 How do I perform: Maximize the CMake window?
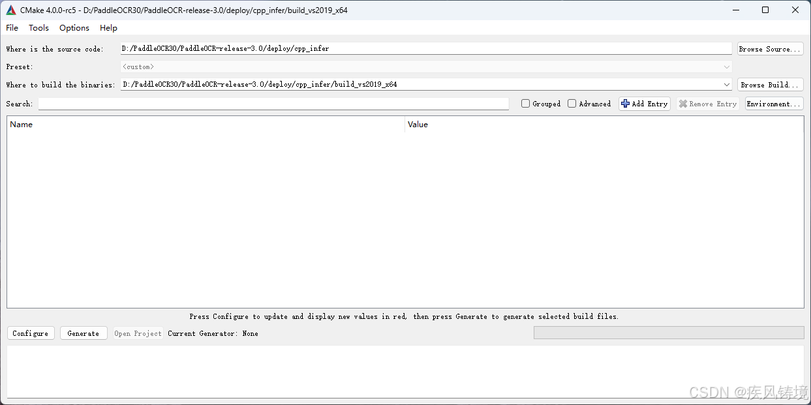[x=765, y=10]
